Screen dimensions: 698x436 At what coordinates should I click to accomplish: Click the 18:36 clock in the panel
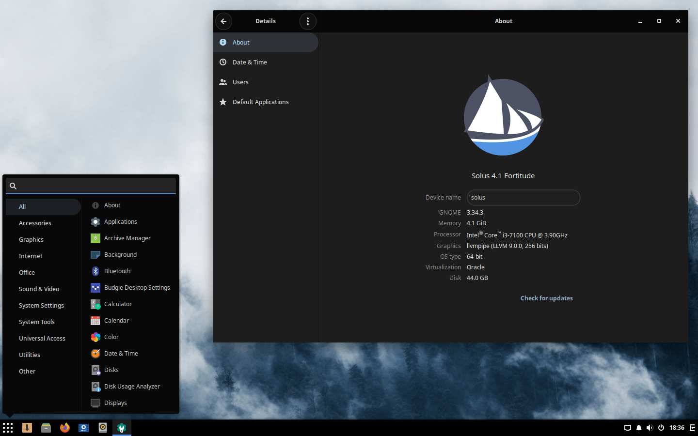[677, 428]
